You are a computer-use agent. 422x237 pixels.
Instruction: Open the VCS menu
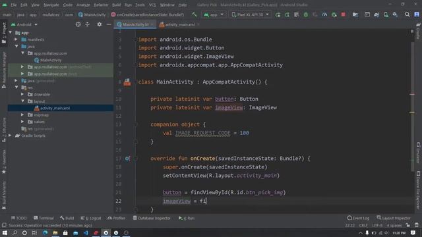(152, 5)
